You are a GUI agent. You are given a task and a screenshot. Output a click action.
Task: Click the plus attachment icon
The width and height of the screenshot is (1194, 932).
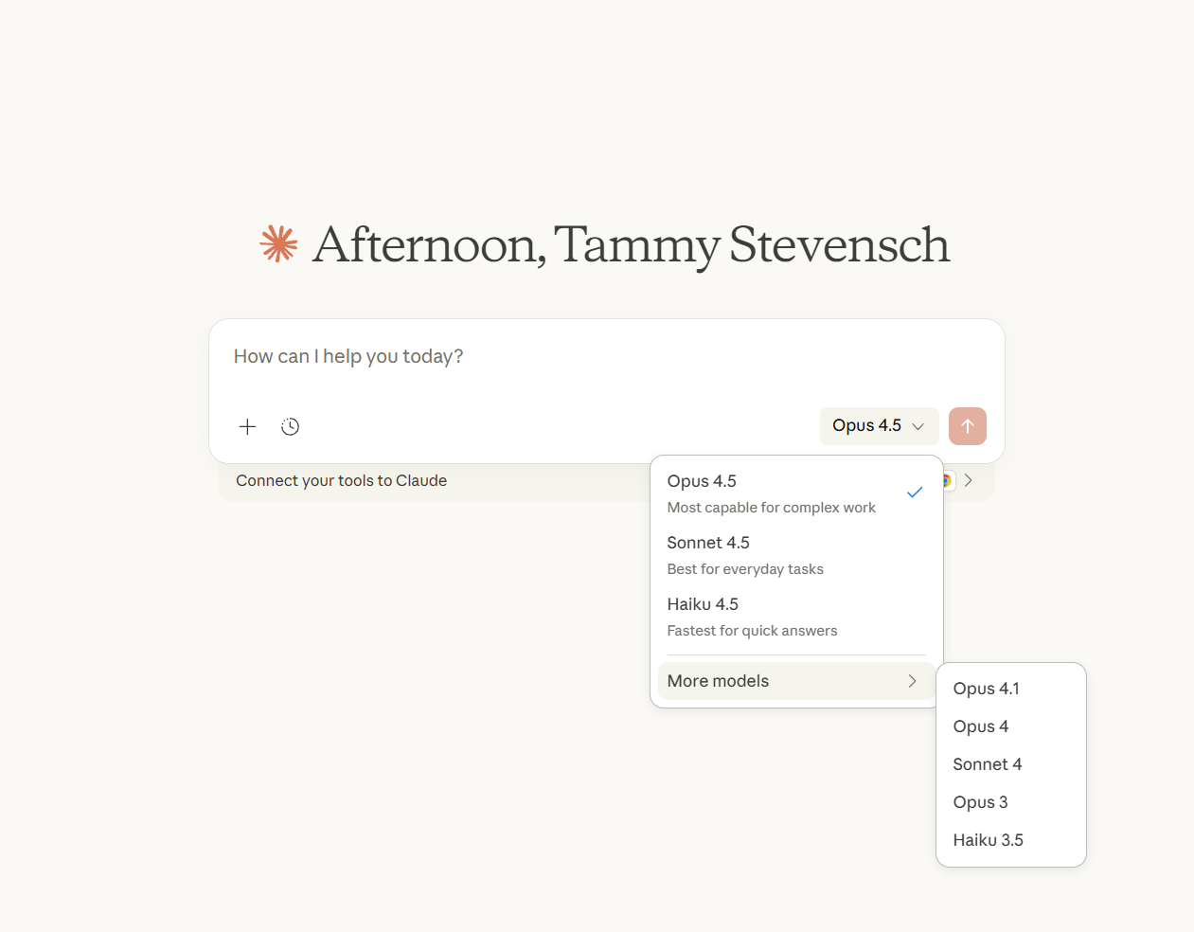click(x=247, y=426)
